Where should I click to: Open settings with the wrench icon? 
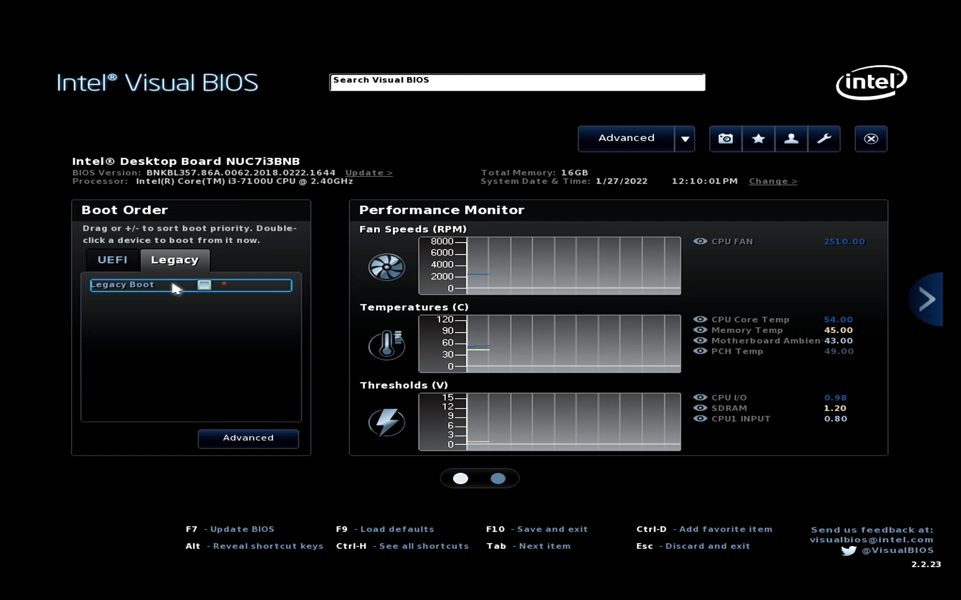(824, 138)
